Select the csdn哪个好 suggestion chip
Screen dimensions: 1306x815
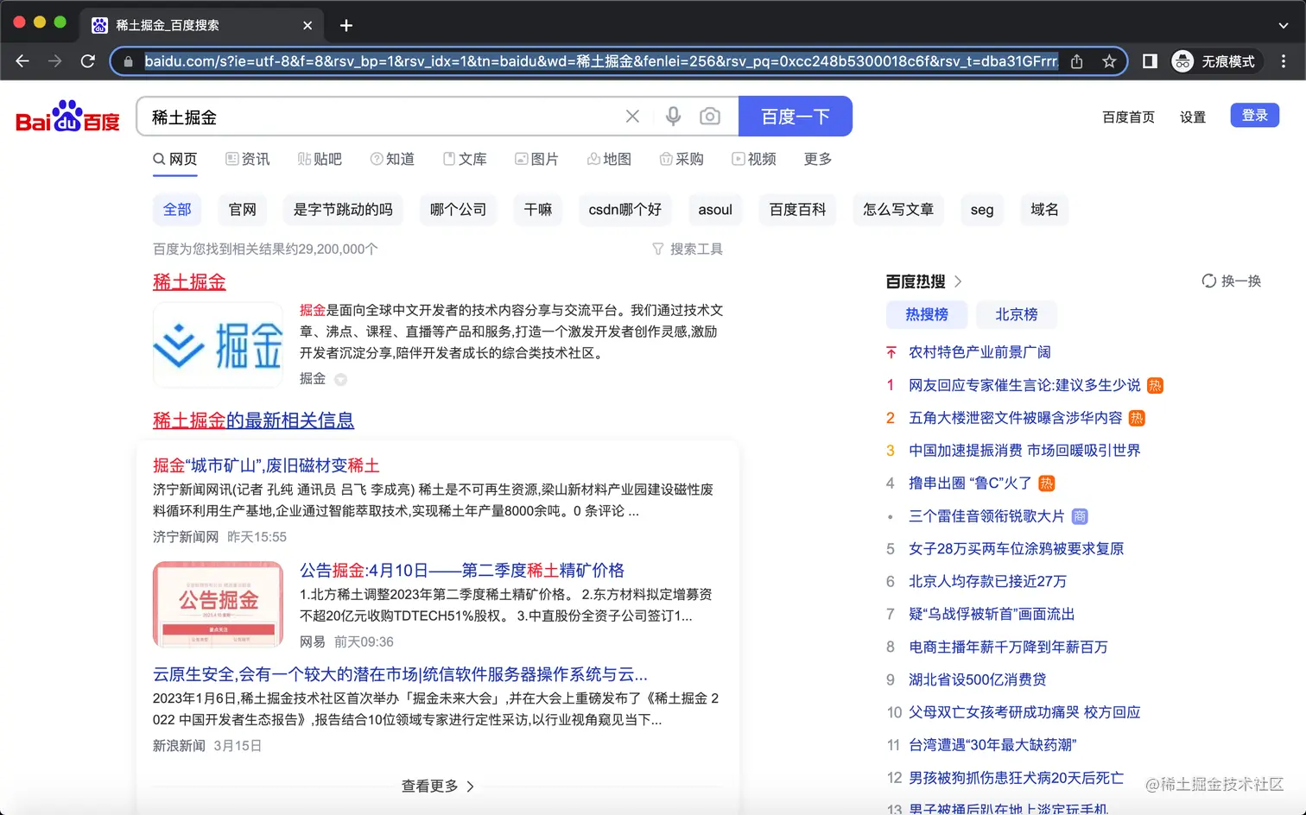tap(625, 210)
